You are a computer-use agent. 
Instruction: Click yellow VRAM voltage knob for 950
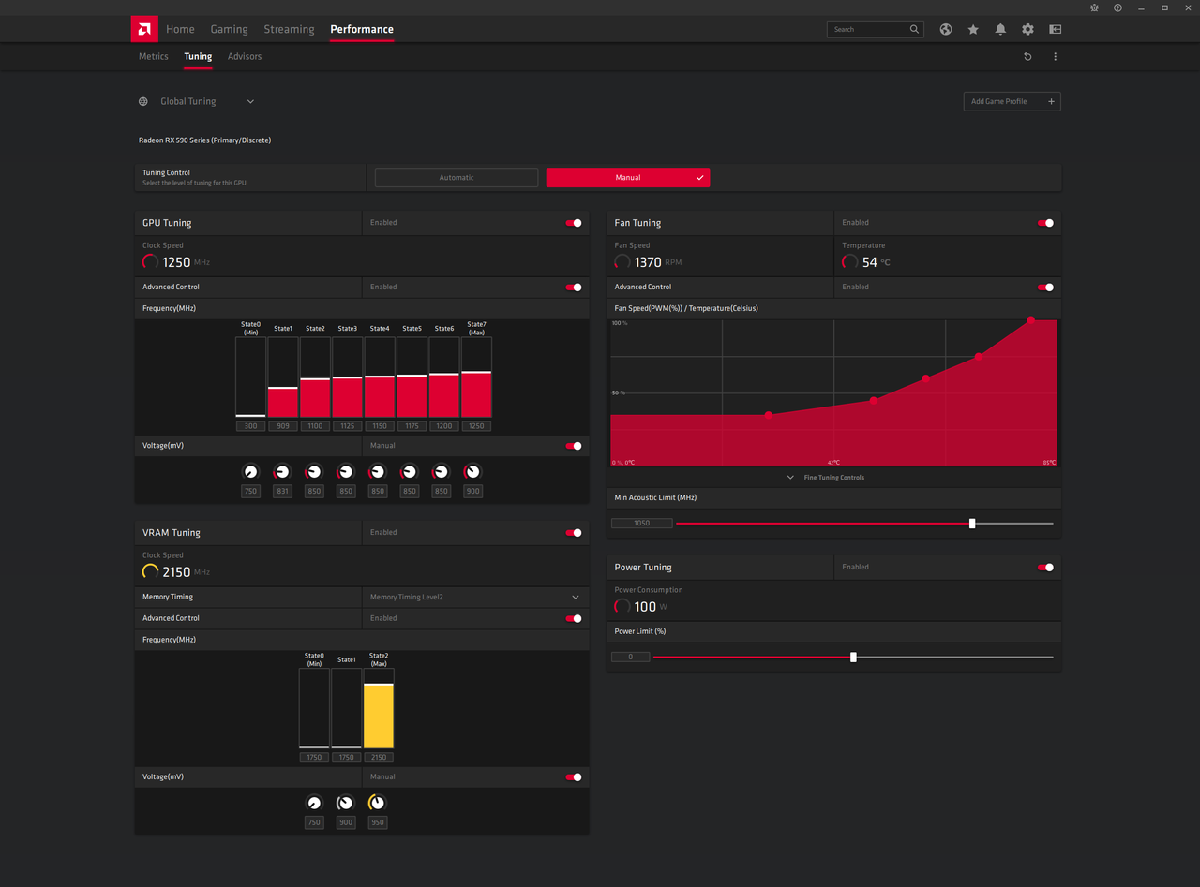point(377,803)
